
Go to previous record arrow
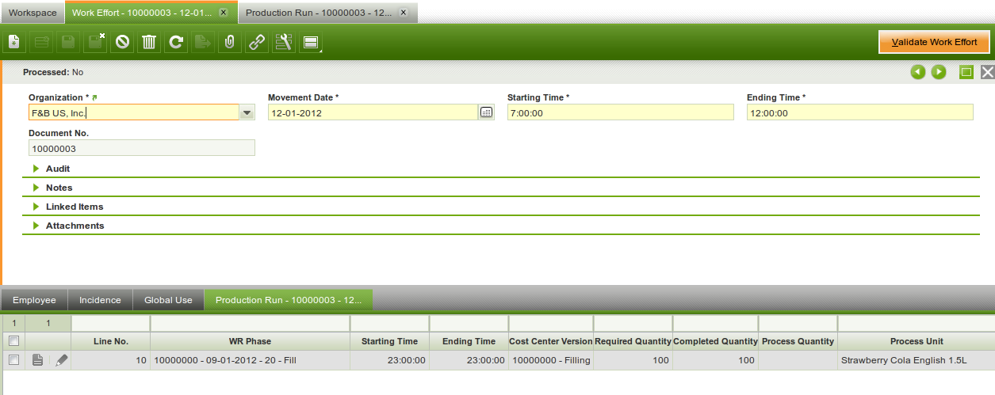point(918,72)
